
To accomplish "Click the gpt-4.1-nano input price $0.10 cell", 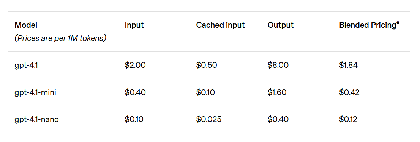I will [134, 120].
